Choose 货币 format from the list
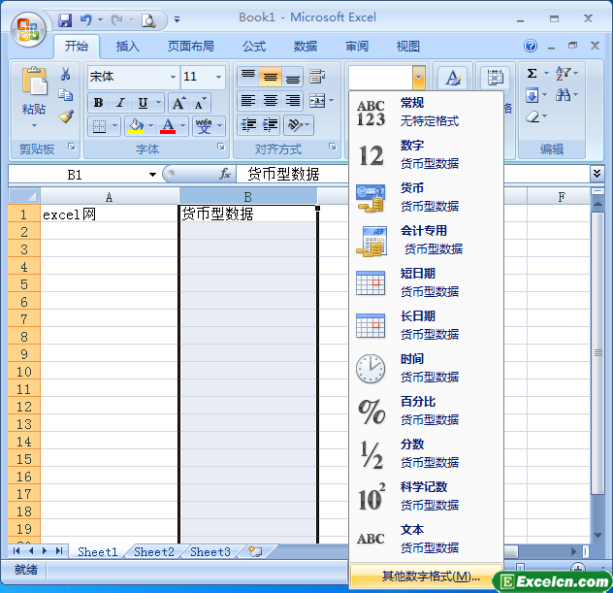The image size is (613, 593). coord(426,198)
